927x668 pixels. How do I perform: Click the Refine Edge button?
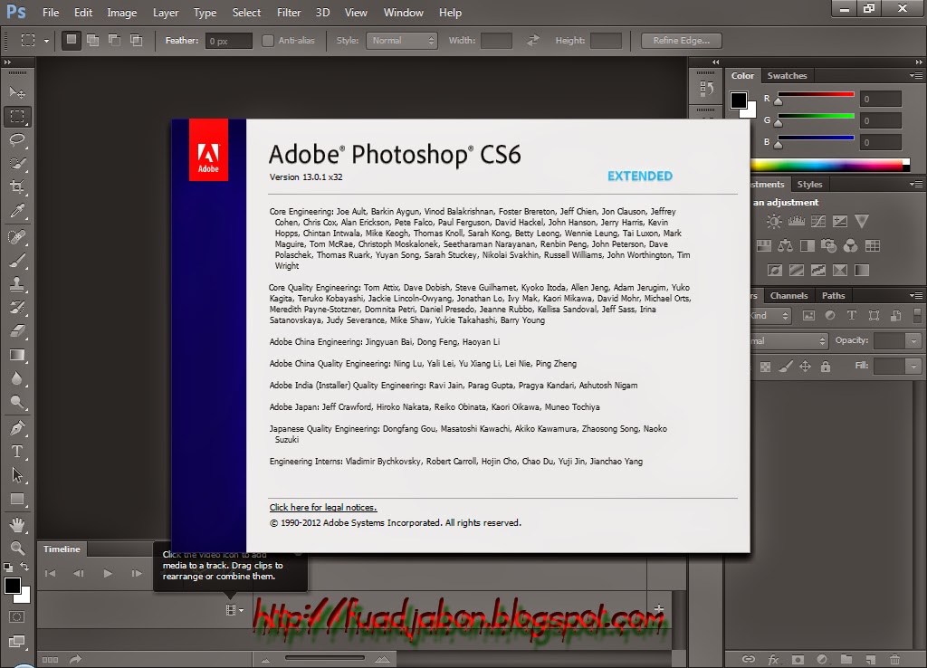pos(682,41)
